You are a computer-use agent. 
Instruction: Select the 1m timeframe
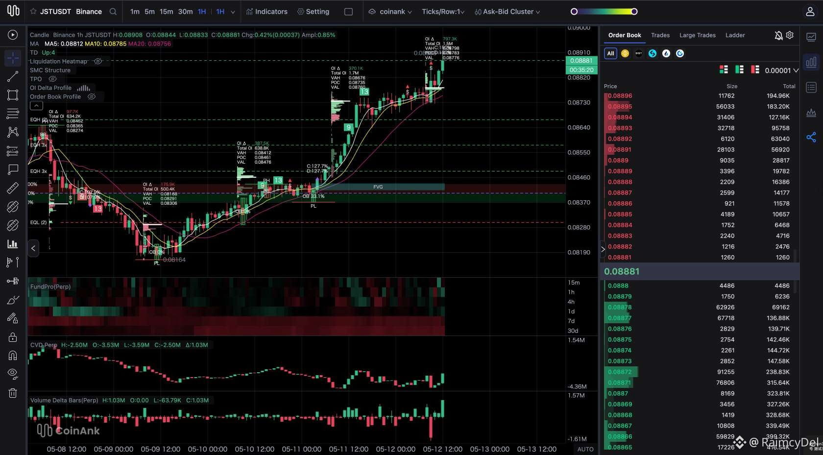135,11
